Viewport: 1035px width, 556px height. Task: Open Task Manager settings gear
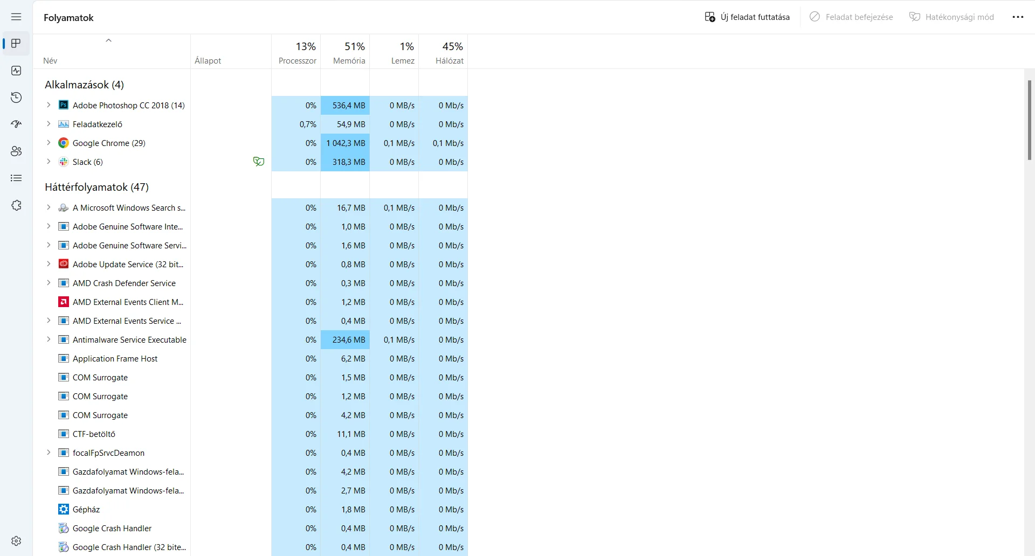(x=16, y=540)
